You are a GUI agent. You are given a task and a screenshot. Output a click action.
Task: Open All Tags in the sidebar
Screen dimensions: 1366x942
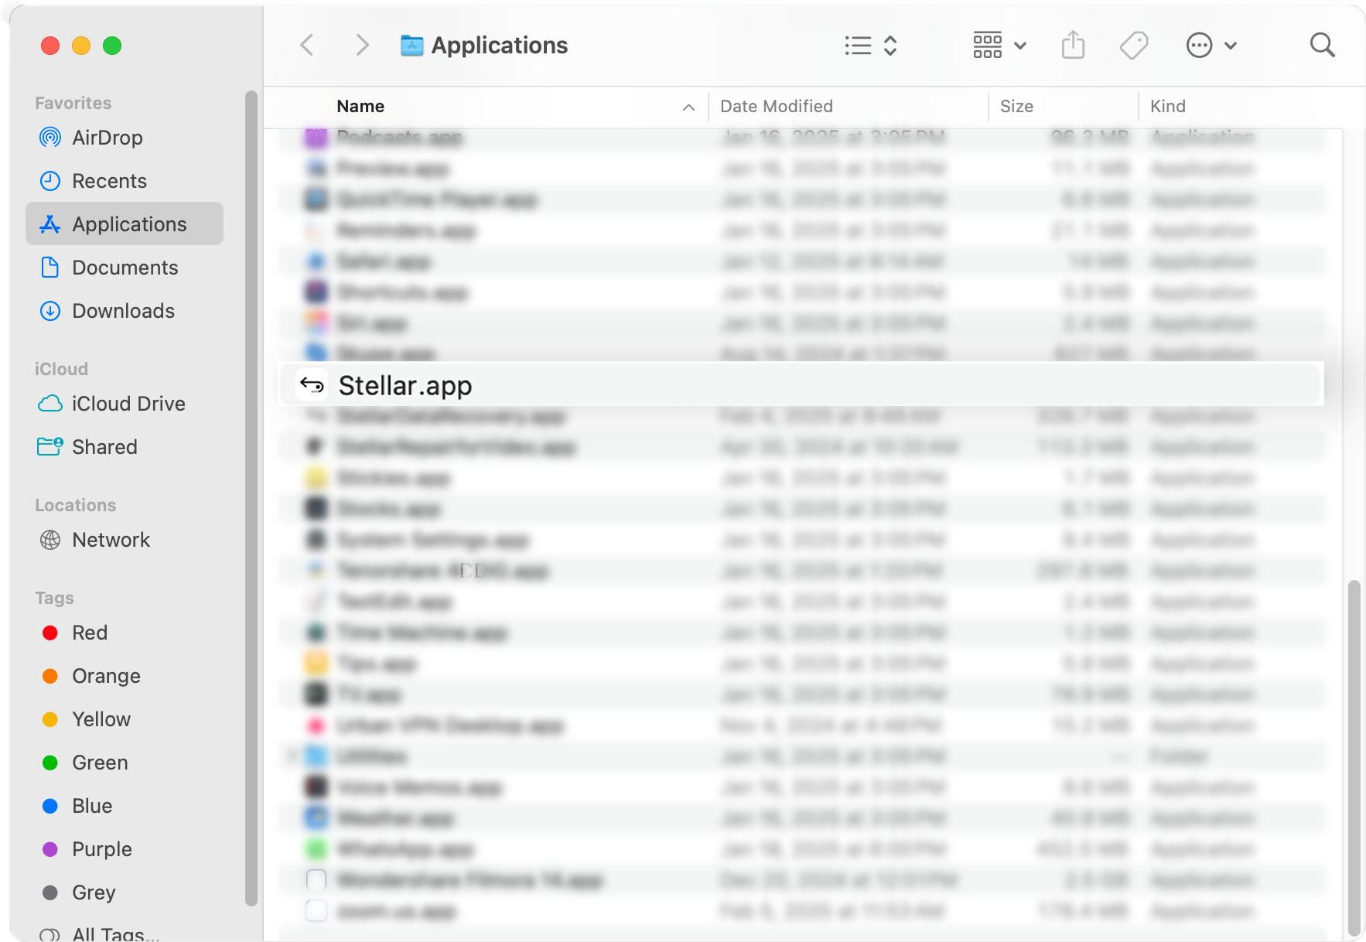pyautogui.click(x=124, y=932)
